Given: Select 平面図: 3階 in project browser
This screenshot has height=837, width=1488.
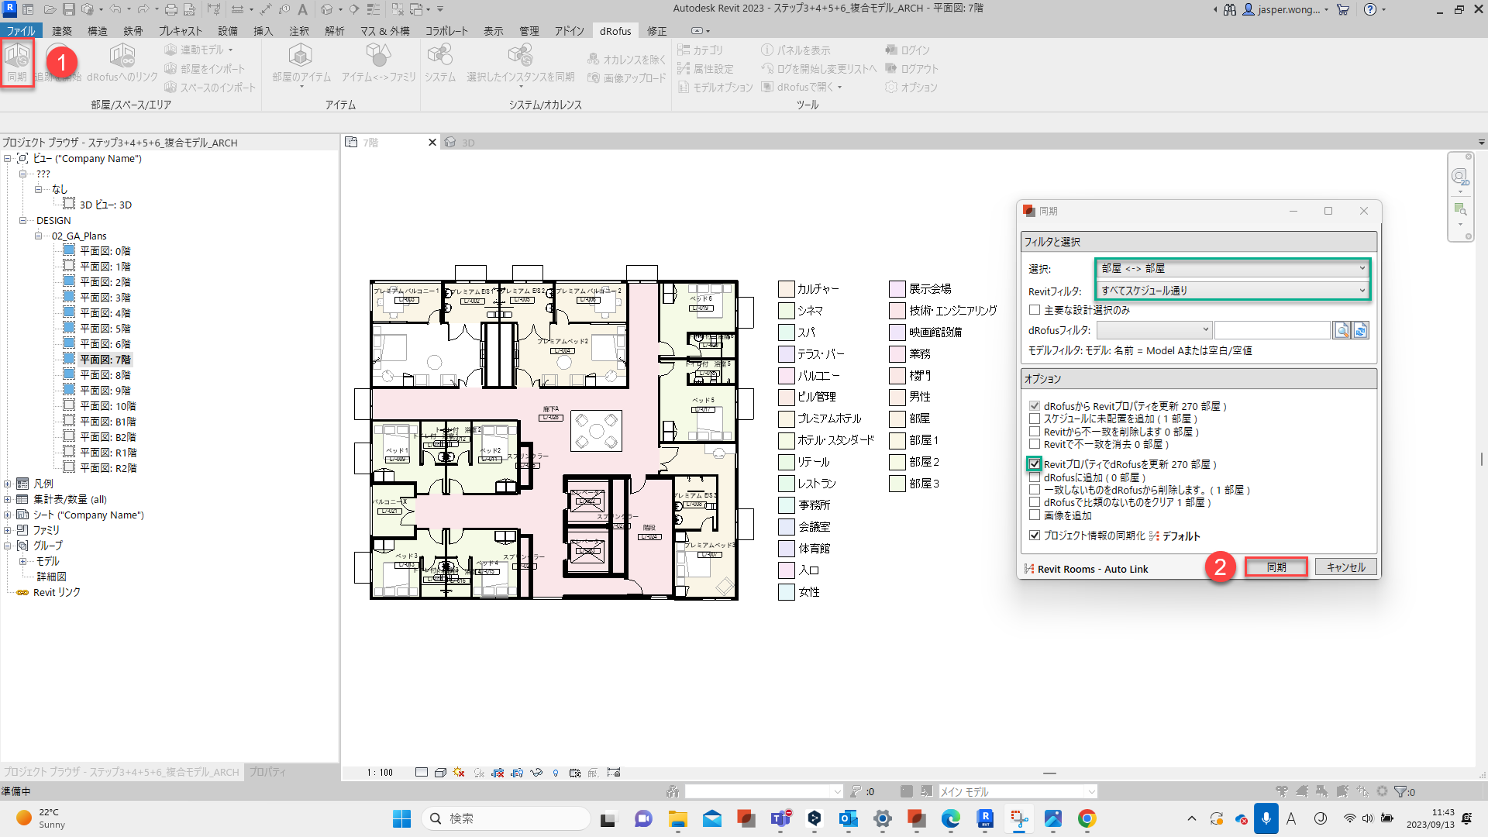Looking at the screenshot, I should (x=105, y=298).
